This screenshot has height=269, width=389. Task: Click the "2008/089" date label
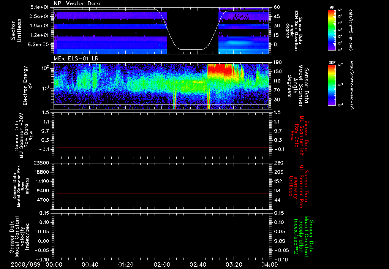[x=25, y=264]
